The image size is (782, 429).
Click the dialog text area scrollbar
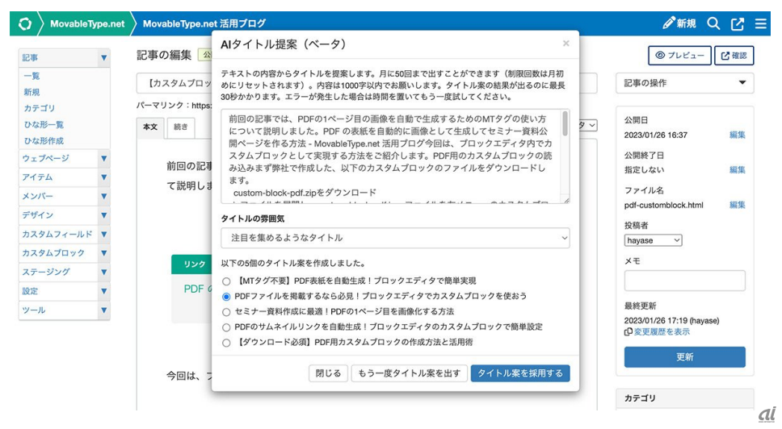coord(565,123)
